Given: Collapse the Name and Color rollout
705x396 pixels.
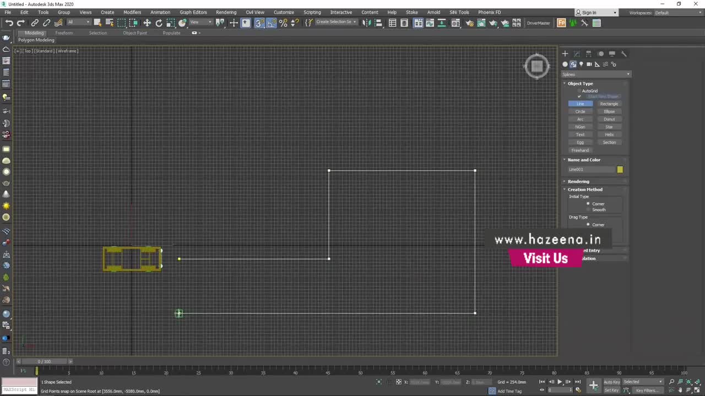Looking at the screenshot, I should pos(584,160).
